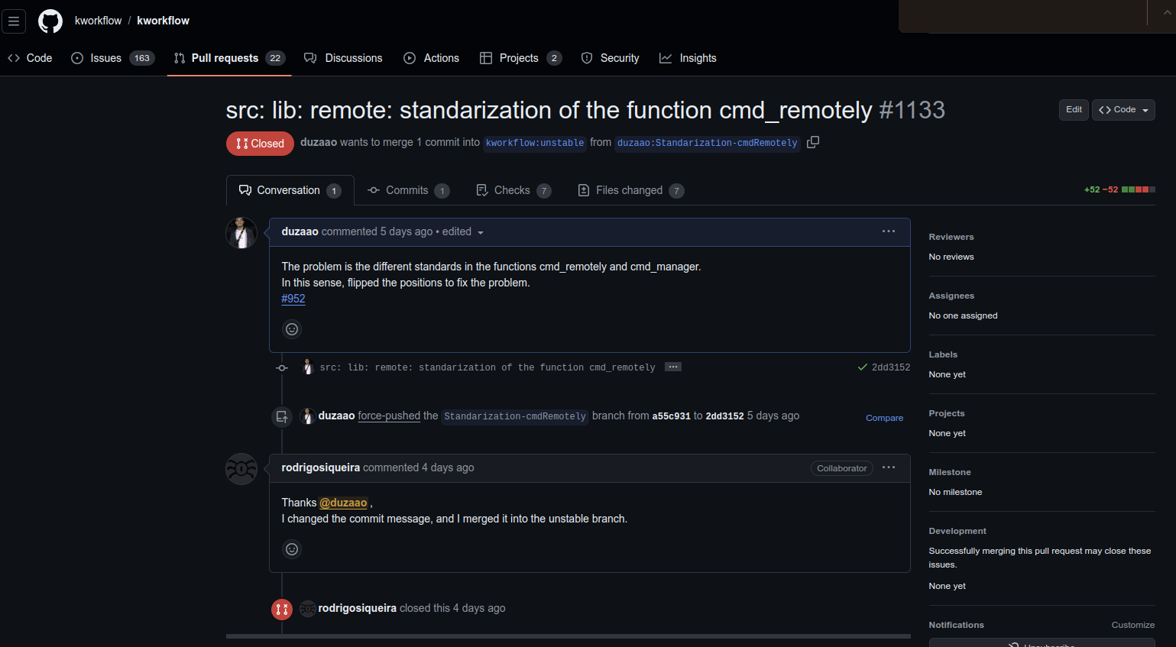Open the Code dropdown button
The height and width of the screenshot is (647, 1176).
[x=1123, y=110]
